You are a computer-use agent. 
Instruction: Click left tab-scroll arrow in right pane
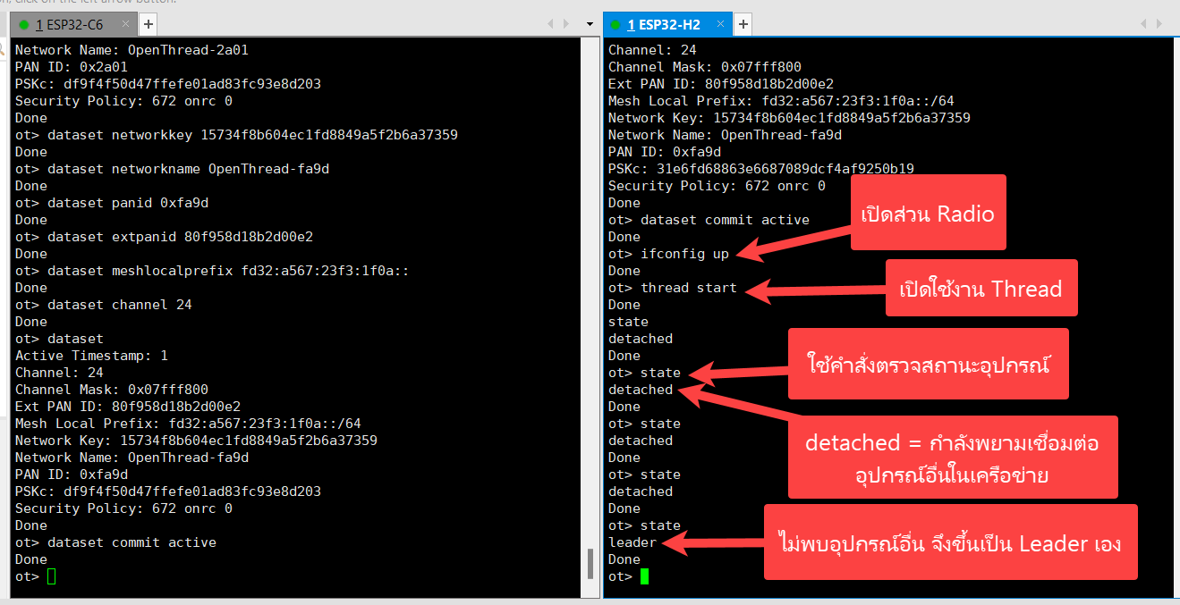pyautogui.click(x=1143, y=23)
